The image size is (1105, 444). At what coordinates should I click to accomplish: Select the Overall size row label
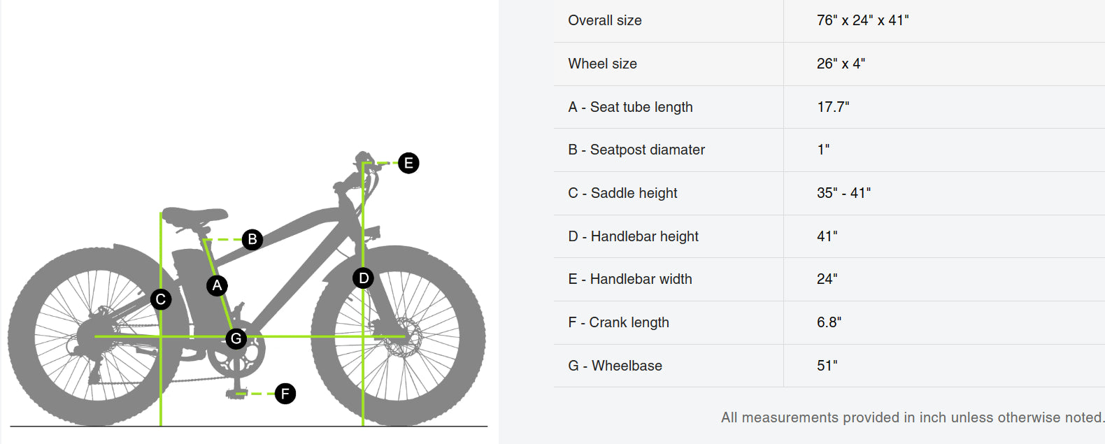(x=605, y=20)
